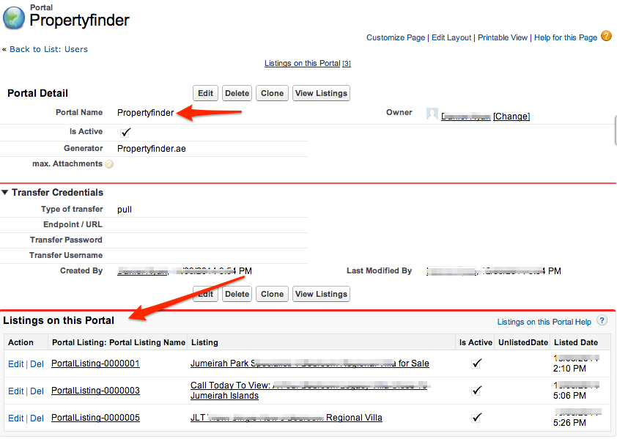This screenshot has height=439, width=617.
Task: Edit PortalListing-0000003 row
Action: (x=15, y=391)
